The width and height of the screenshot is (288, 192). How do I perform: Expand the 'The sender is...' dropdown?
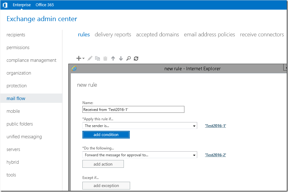coord(139,126)
